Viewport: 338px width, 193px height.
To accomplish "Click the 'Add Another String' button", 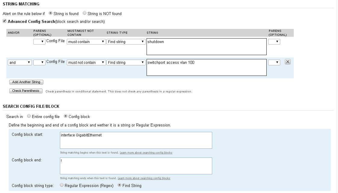I will pyautogui.click(x=26, y=82).
